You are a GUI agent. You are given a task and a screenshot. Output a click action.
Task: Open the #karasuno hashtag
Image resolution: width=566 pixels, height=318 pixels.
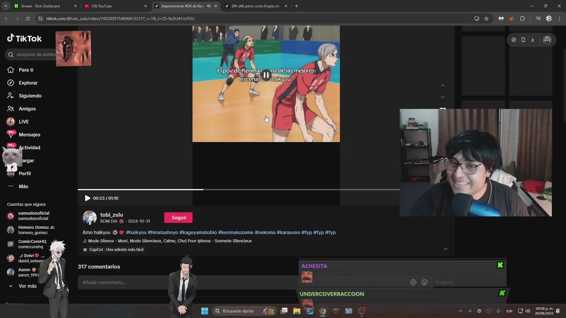pos(288,232)
